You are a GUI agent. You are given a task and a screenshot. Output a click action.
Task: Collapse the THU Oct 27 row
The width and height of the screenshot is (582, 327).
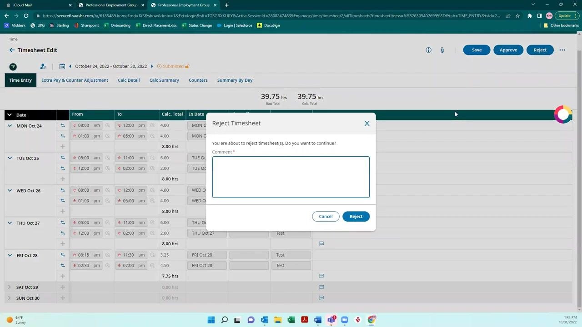click(x=10, y=223)
